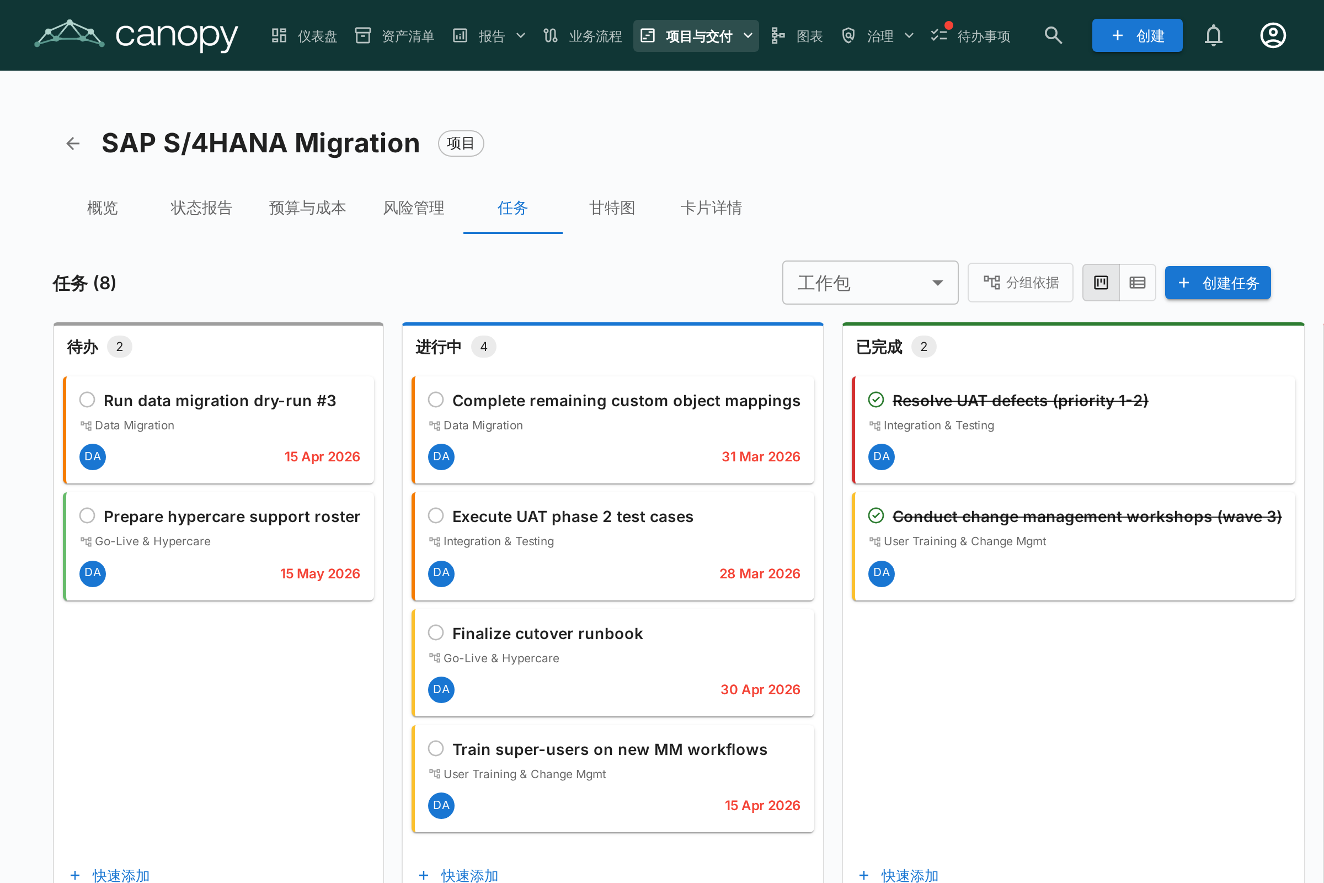Click DA avatar on Resolve UAT defects card

(x=881, y=457)
